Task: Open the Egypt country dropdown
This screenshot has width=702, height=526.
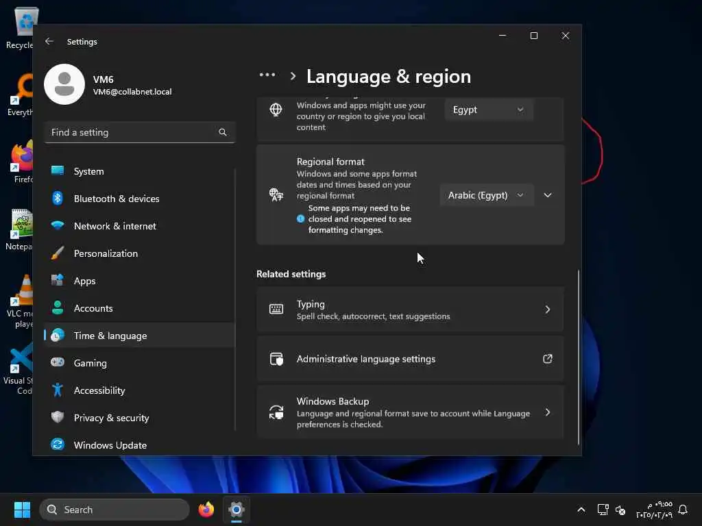Action: coord(488,110)
